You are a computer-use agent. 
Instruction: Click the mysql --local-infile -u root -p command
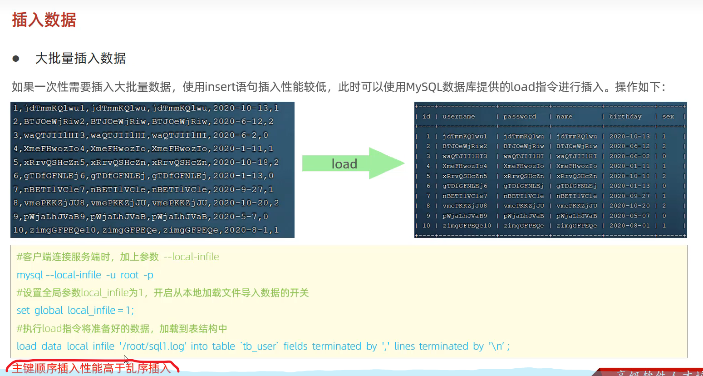pos(85,275)
